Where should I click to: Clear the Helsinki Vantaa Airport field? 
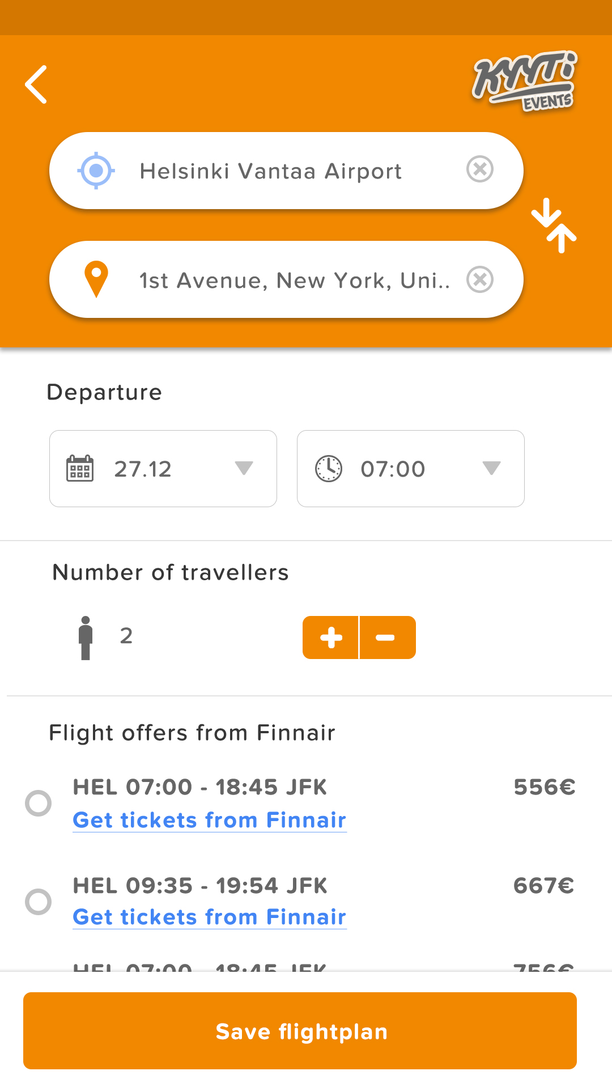[480, 169]
